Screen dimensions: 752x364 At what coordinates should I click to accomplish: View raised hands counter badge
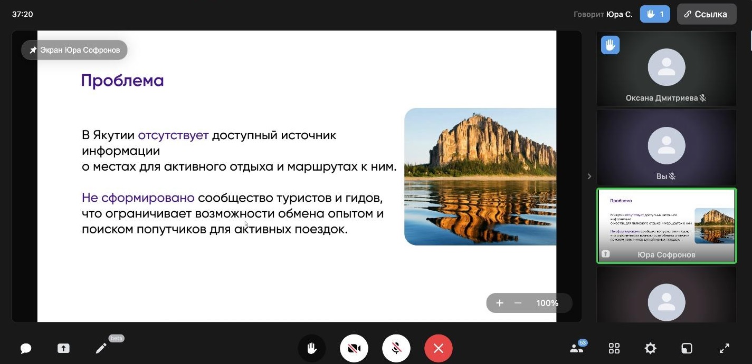[655, 14]
